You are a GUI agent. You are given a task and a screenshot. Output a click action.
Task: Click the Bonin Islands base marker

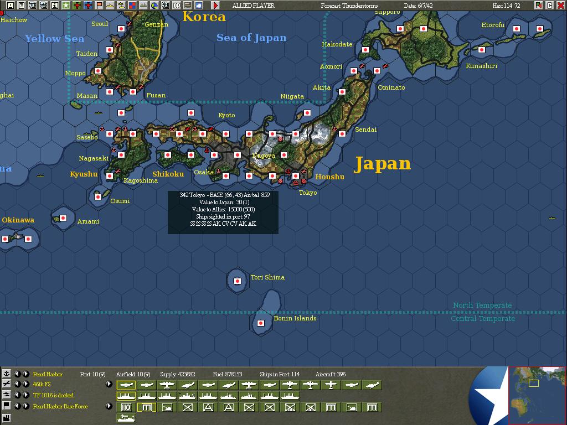tap(261, 323)
